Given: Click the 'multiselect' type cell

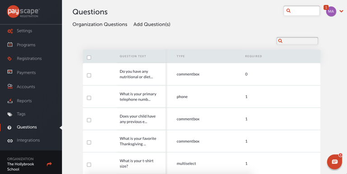Looking at the screenshot, I should [186, 164].
